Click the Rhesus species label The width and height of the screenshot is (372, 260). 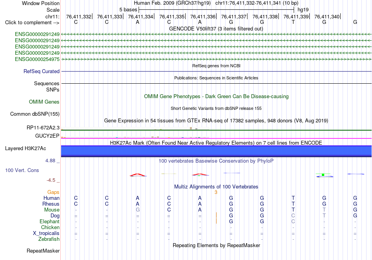click(51, 204)
